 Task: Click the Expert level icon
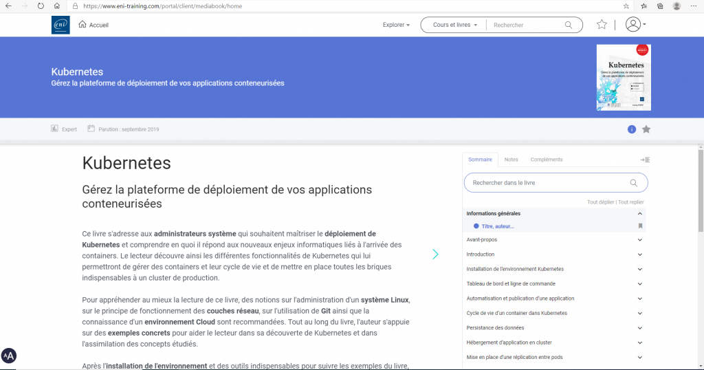[54, 129]
